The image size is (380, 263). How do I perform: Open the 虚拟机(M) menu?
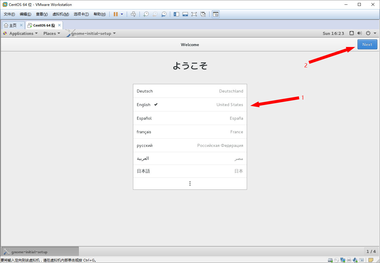(61, 14)
